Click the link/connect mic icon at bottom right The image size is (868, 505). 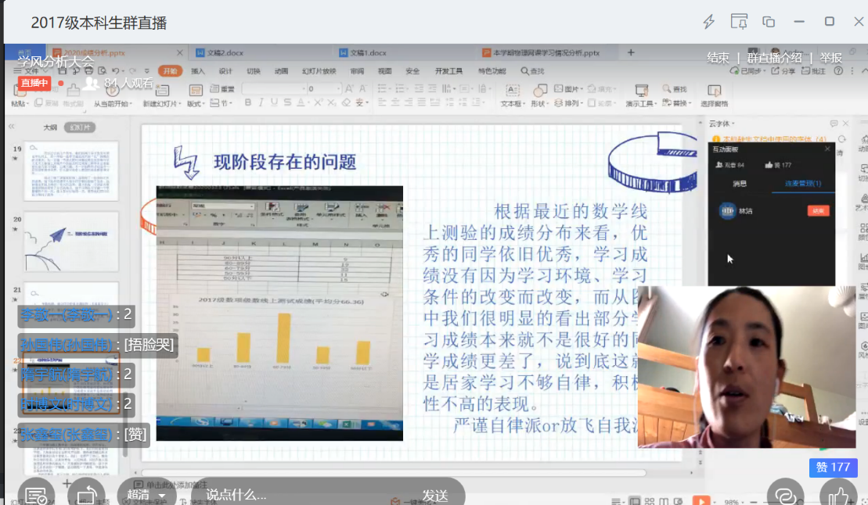[786, 494]
